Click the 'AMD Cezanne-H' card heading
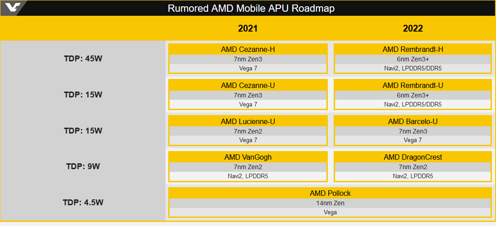 tap(248, 49)
